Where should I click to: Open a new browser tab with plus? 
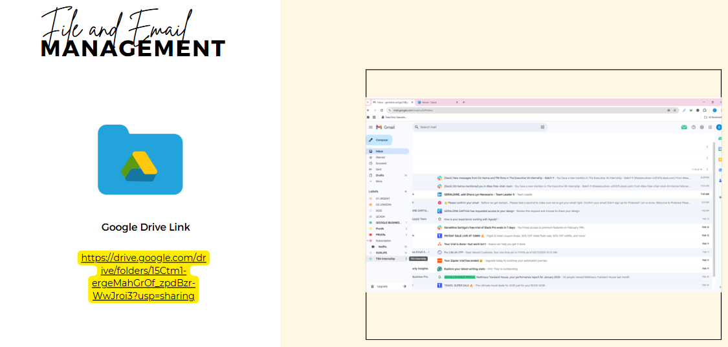[463, 102]
